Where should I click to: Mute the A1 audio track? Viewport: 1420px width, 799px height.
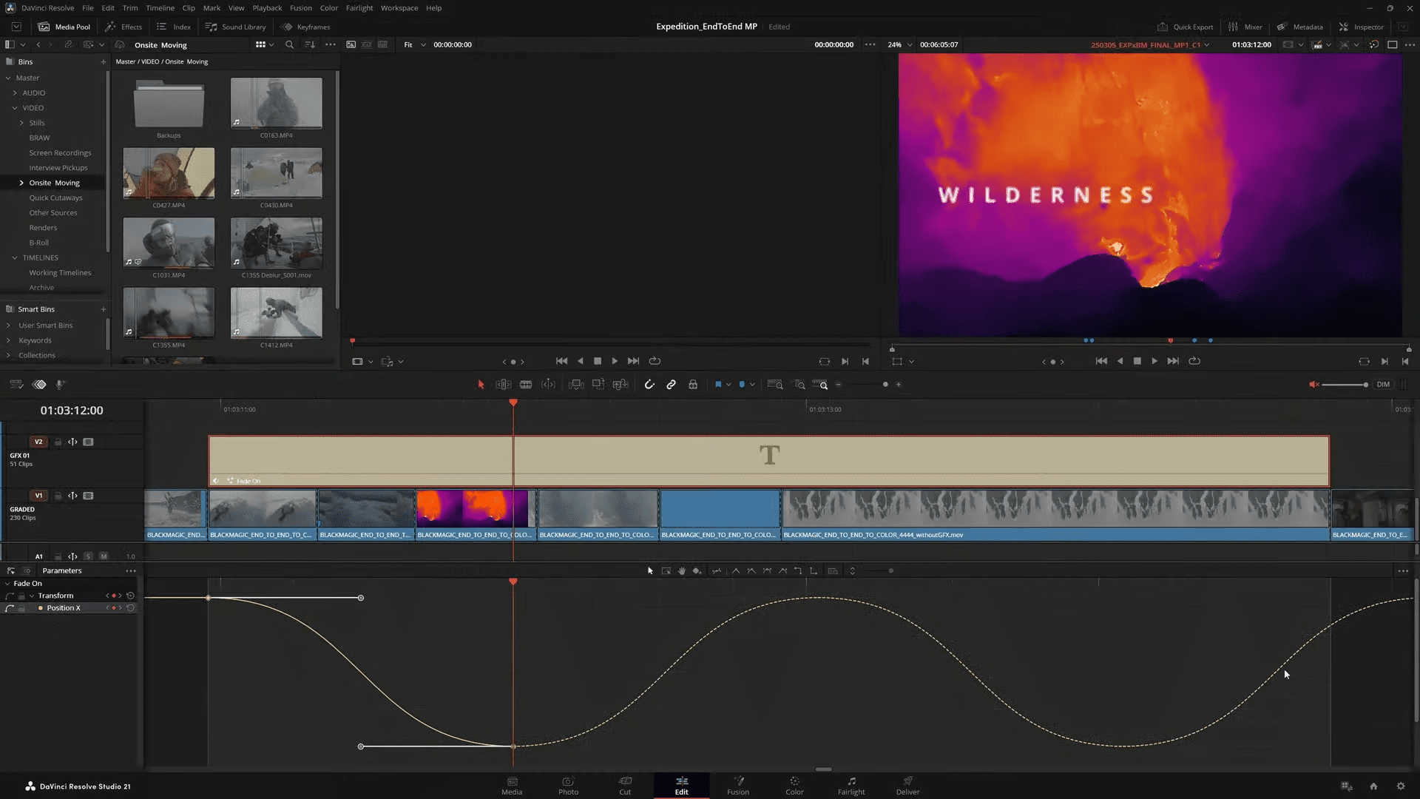tap(104, 556)
